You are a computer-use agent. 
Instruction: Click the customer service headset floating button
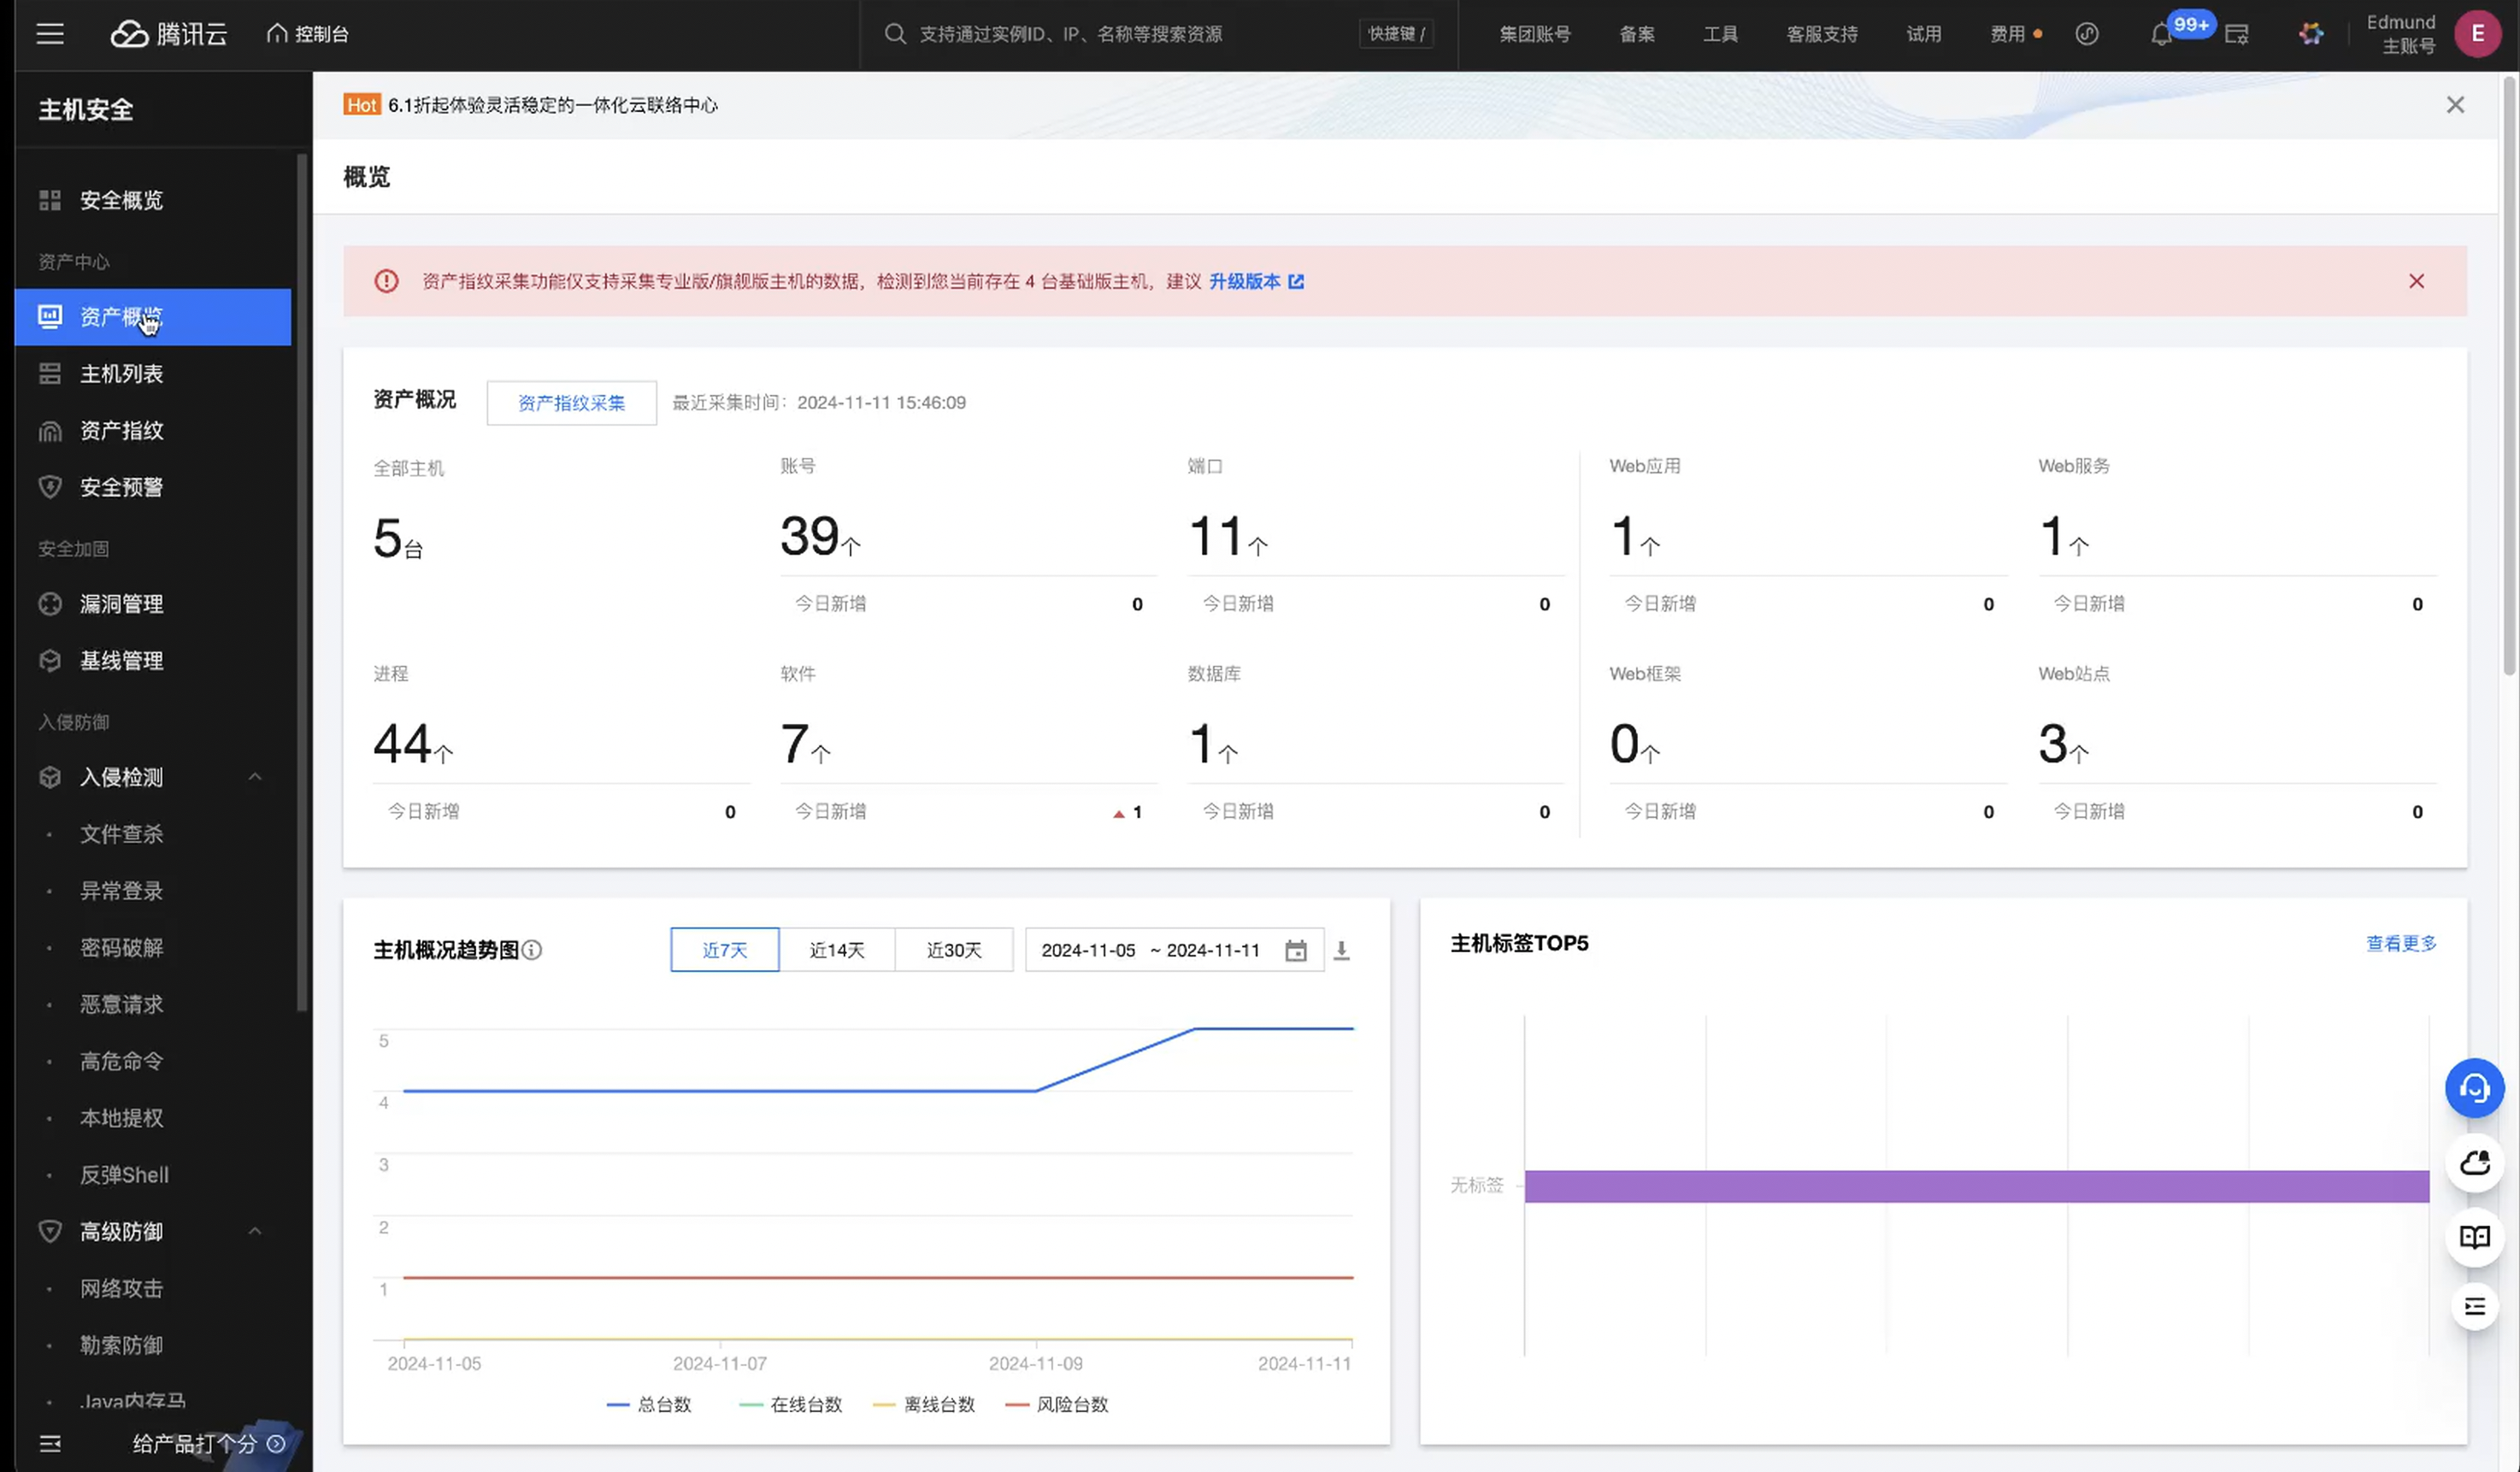point(2474,1088)
